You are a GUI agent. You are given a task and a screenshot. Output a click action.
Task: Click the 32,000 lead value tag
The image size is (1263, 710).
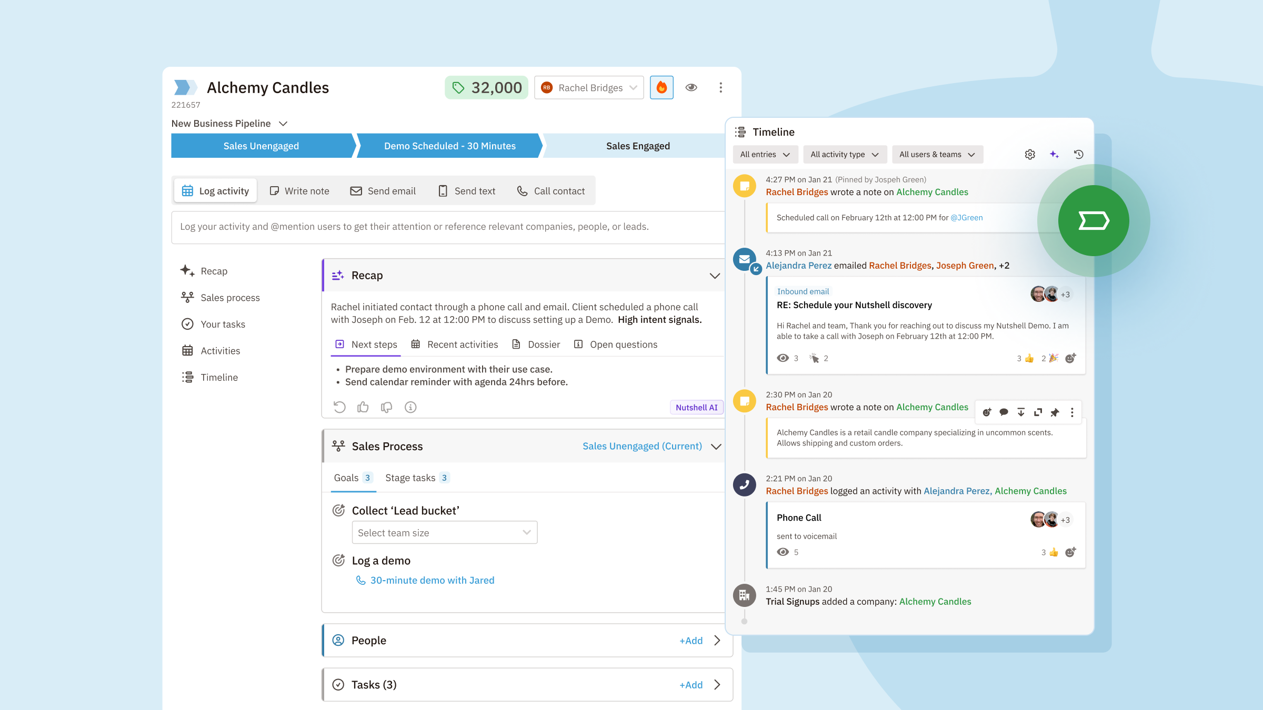pyautogui.click(x=486, y=87)
